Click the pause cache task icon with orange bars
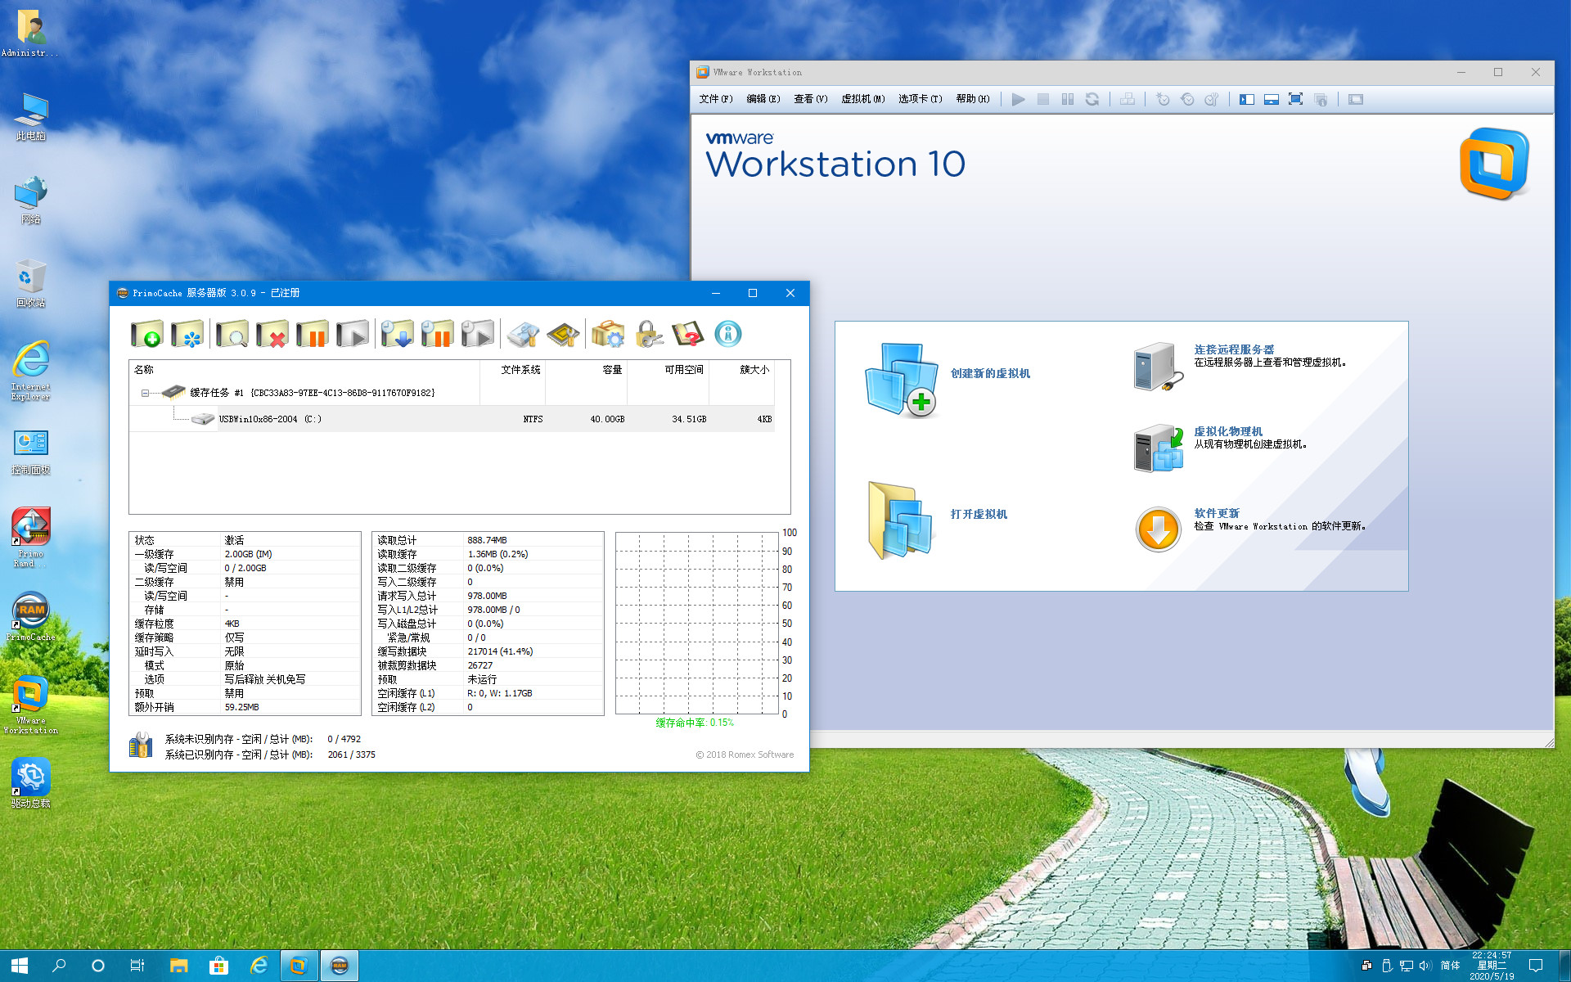 313,334
